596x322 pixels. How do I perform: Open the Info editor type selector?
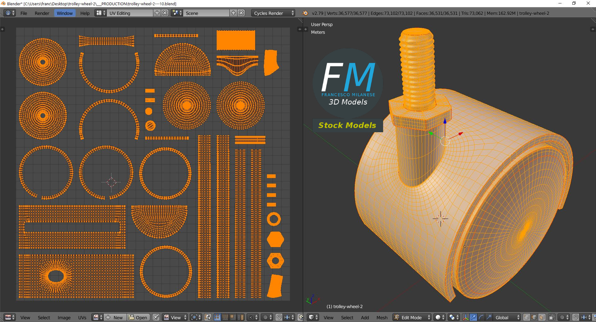click(x=10, y=13)
